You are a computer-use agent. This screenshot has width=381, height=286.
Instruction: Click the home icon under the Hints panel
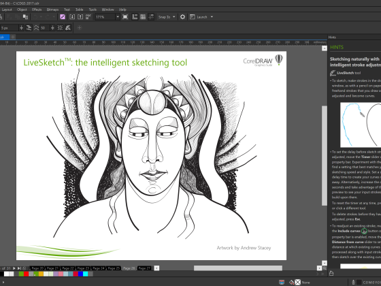331,273
